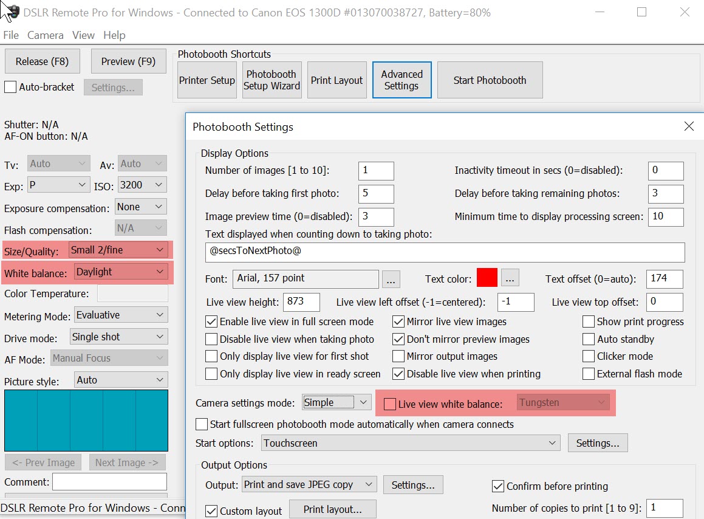Click the red text color swatch
The width and height of the screenshot is (704, 519).
487,278
